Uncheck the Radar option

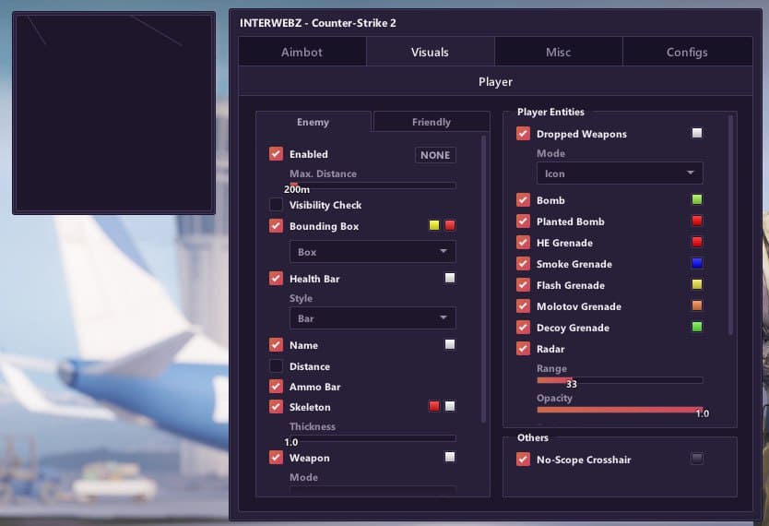(x=523, y=349)
